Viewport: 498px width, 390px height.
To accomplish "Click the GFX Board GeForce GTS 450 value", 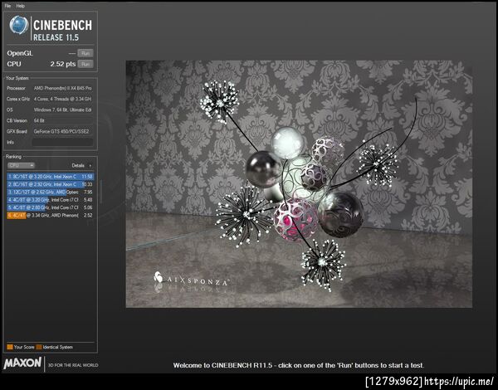I will 63,131.
